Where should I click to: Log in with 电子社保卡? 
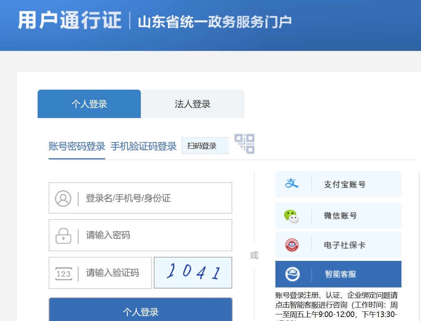[x=338, y=245]
